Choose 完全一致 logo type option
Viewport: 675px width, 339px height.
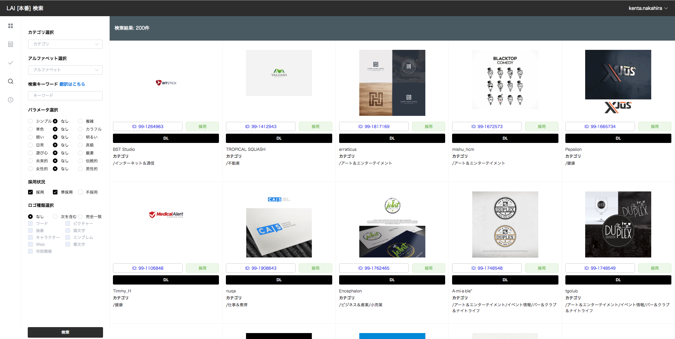[80, 217]
